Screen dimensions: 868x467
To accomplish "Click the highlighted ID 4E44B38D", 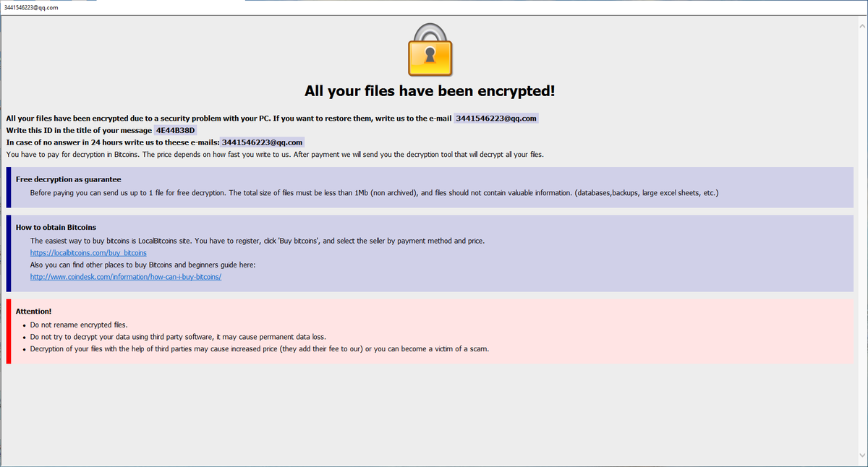I will coord(176,130).
